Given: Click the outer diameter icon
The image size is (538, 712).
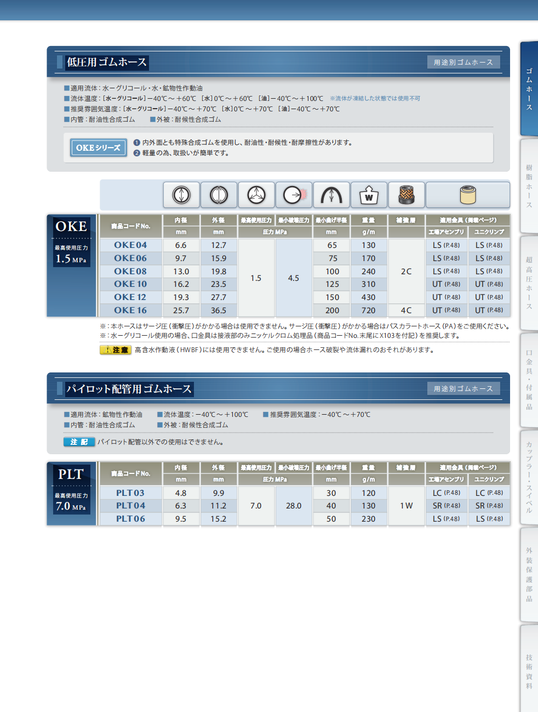Looking at the screenshot, I should click(219, 195).
